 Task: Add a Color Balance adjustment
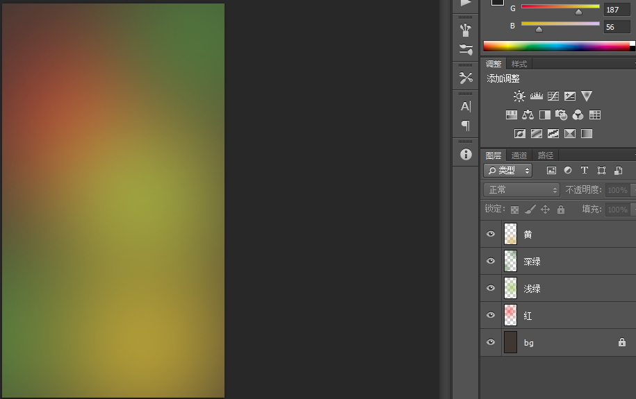point(528,115)
